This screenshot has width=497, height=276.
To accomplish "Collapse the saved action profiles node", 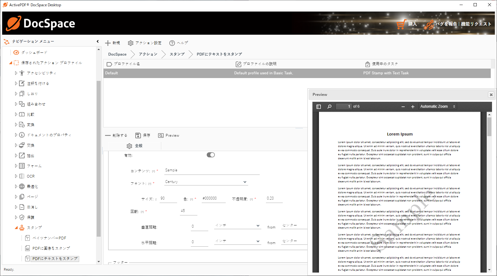I will [11, 63].
